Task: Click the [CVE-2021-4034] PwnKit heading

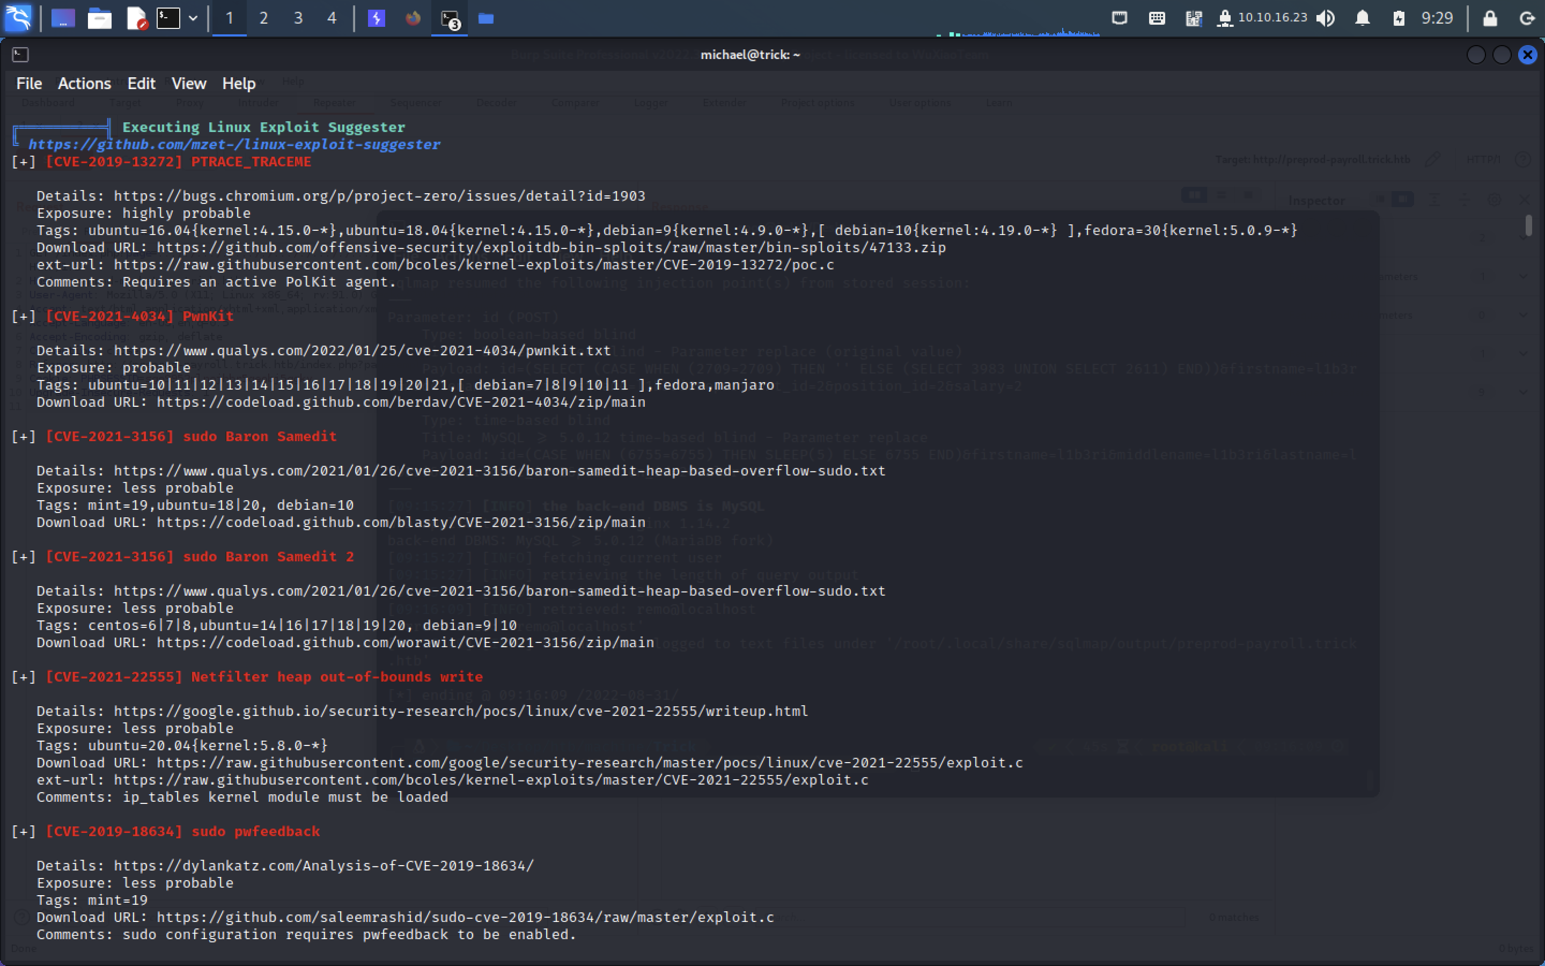Action: [x=140, y=316]
